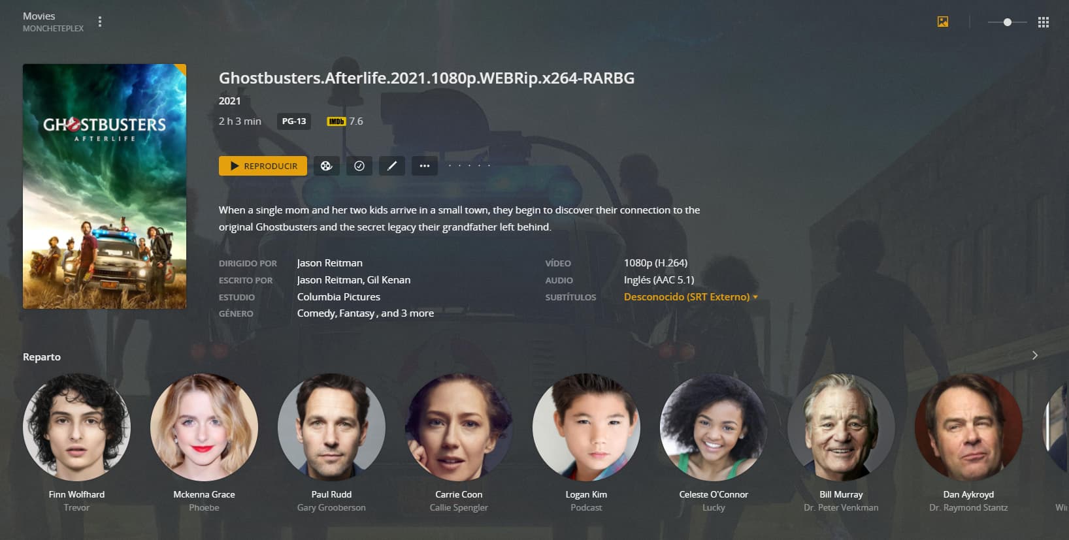The width and height of the screenshot is (1069, 540).
Task: Click Carrie Coon's role Callie Spengler
Action: click(459, 507)
